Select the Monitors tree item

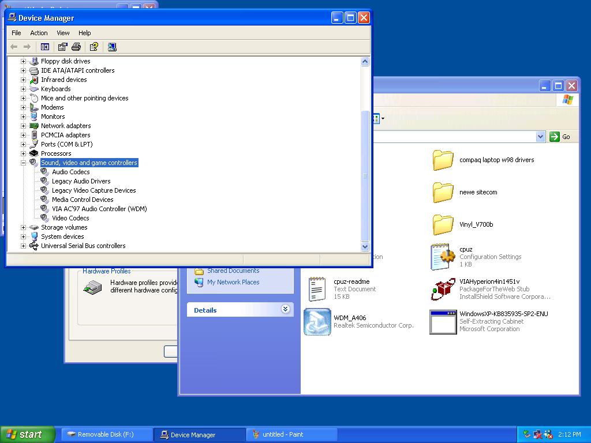53,117
